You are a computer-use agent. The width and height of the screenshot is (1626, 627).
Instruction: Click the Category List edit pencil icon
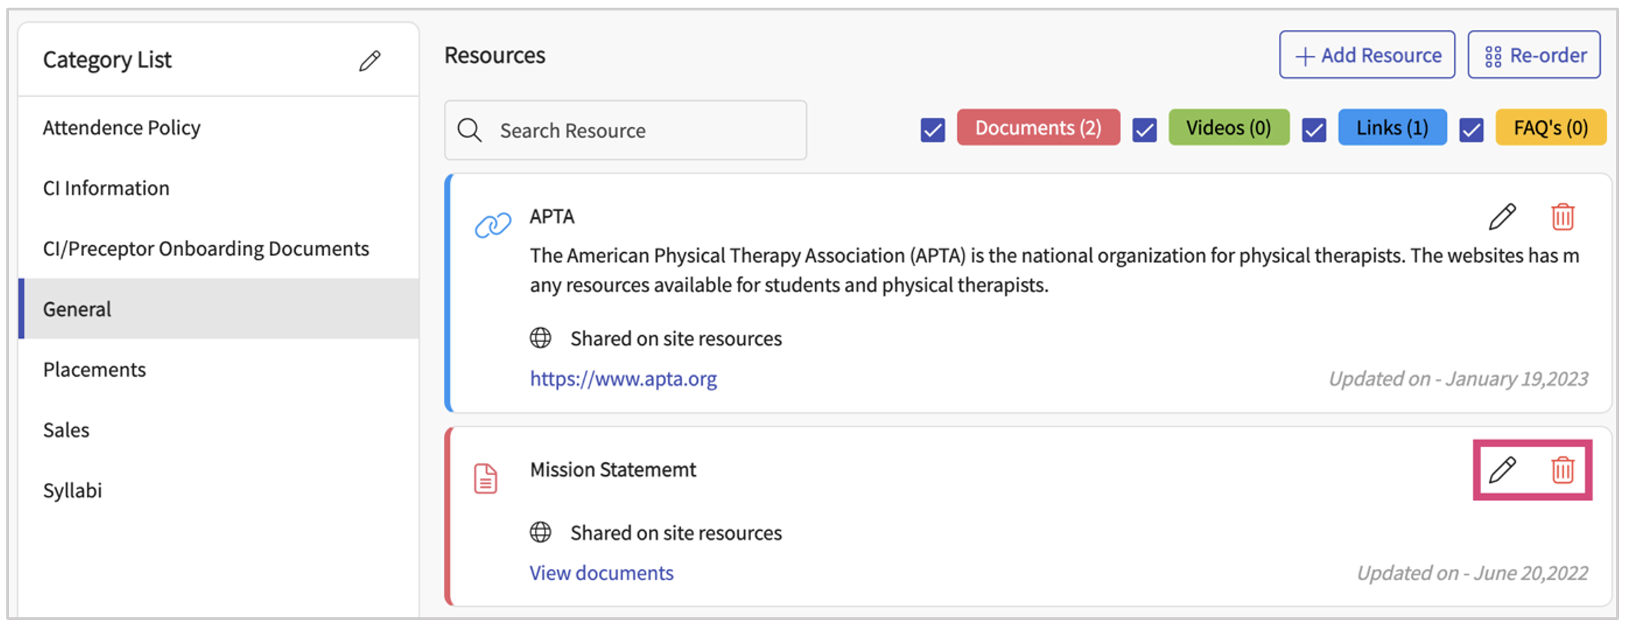click(x=369, y=61)
